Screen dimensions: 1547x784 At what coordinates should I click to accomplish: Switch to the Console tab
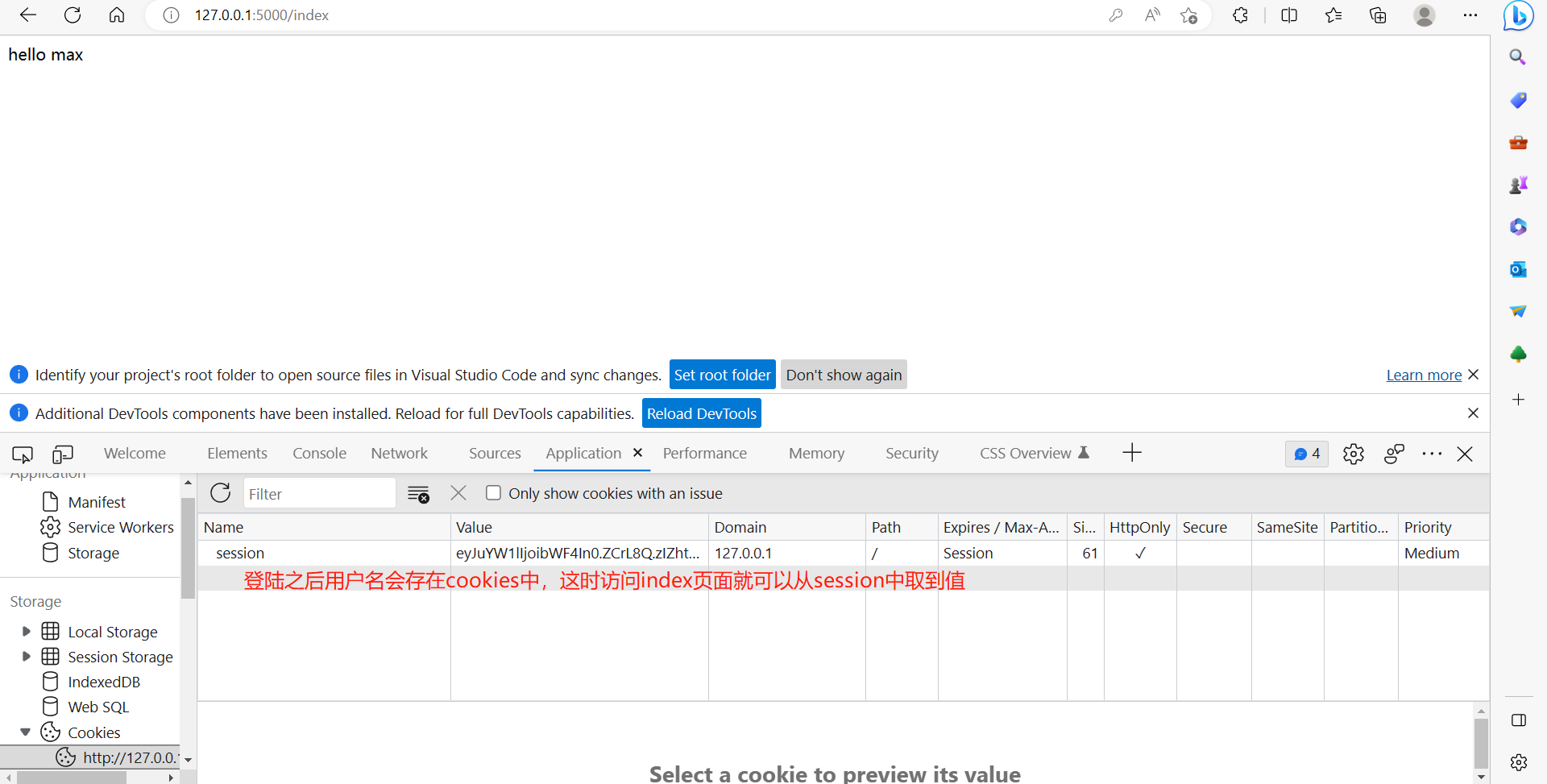[319, 454]
